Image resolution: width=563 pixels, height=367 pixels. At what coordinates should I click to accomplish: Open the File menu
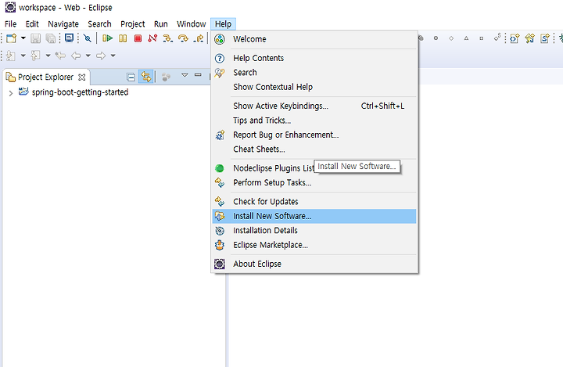pos(10,23)
